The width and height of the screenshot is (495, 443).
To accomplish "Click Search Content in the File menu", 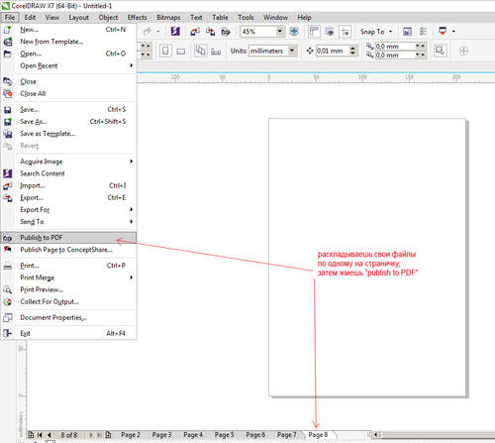I will 68,173.
